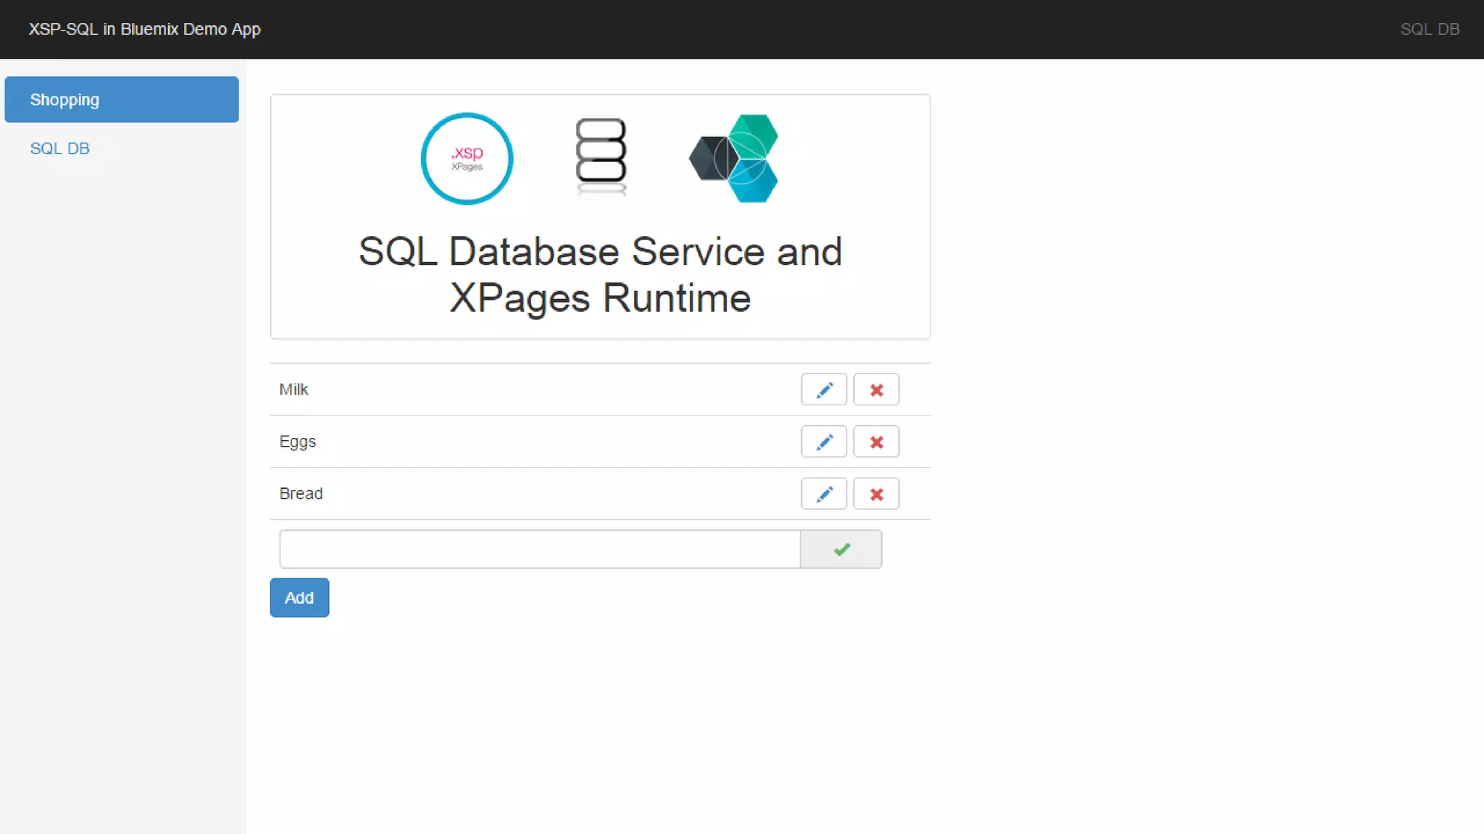This screenshot has width=1484, height=834.
Task: Remove Eggs using the red X button
Action: pyautogui.click(x=876, y=442)
